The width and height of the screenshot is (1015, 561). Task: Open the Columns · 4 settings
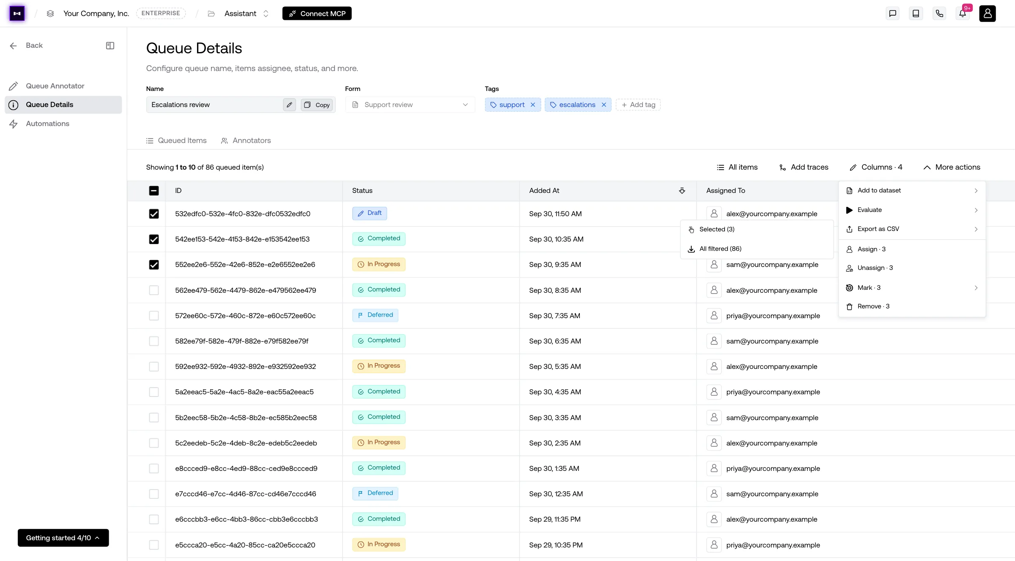pyautogui.click(x=876, y=167)
